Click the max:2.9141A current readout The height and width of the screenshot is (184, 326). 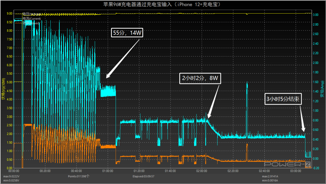coord(270,176)
